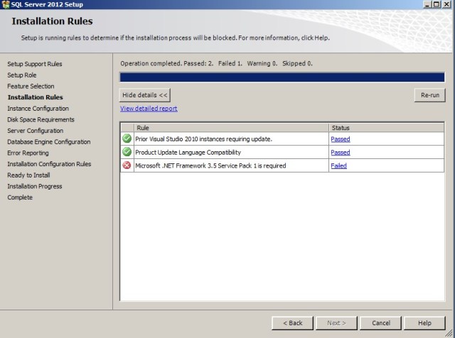Re-run the installation rules
The image size is (455, 338).
[x=429, y=95]
